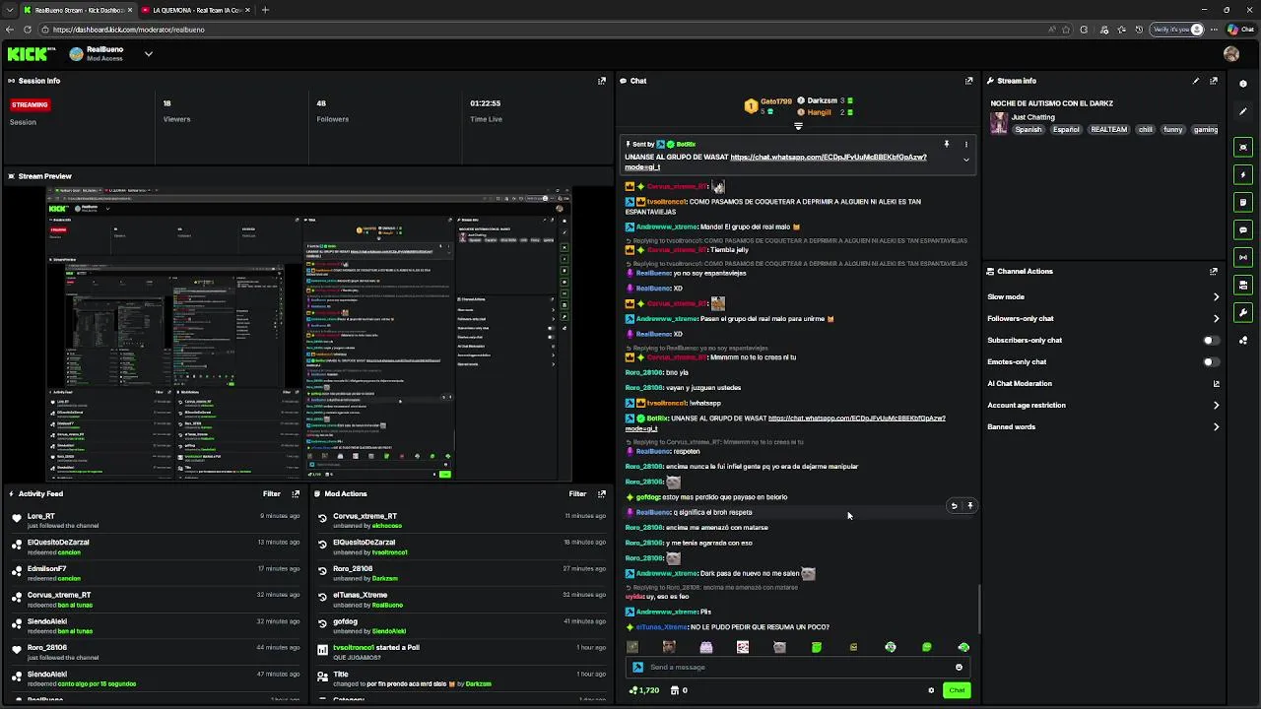Unpin the pinned BotRix message

point(947,144)
